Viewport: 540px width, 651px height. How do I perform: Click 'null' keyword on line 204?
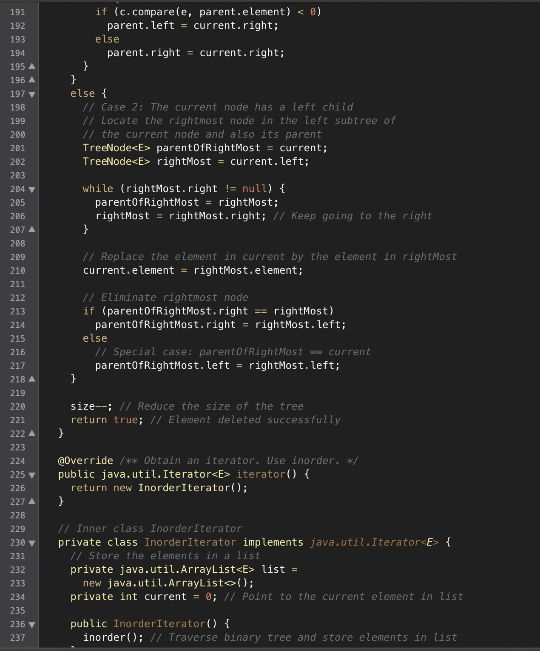pyautogui.click(x=254, y=189)
